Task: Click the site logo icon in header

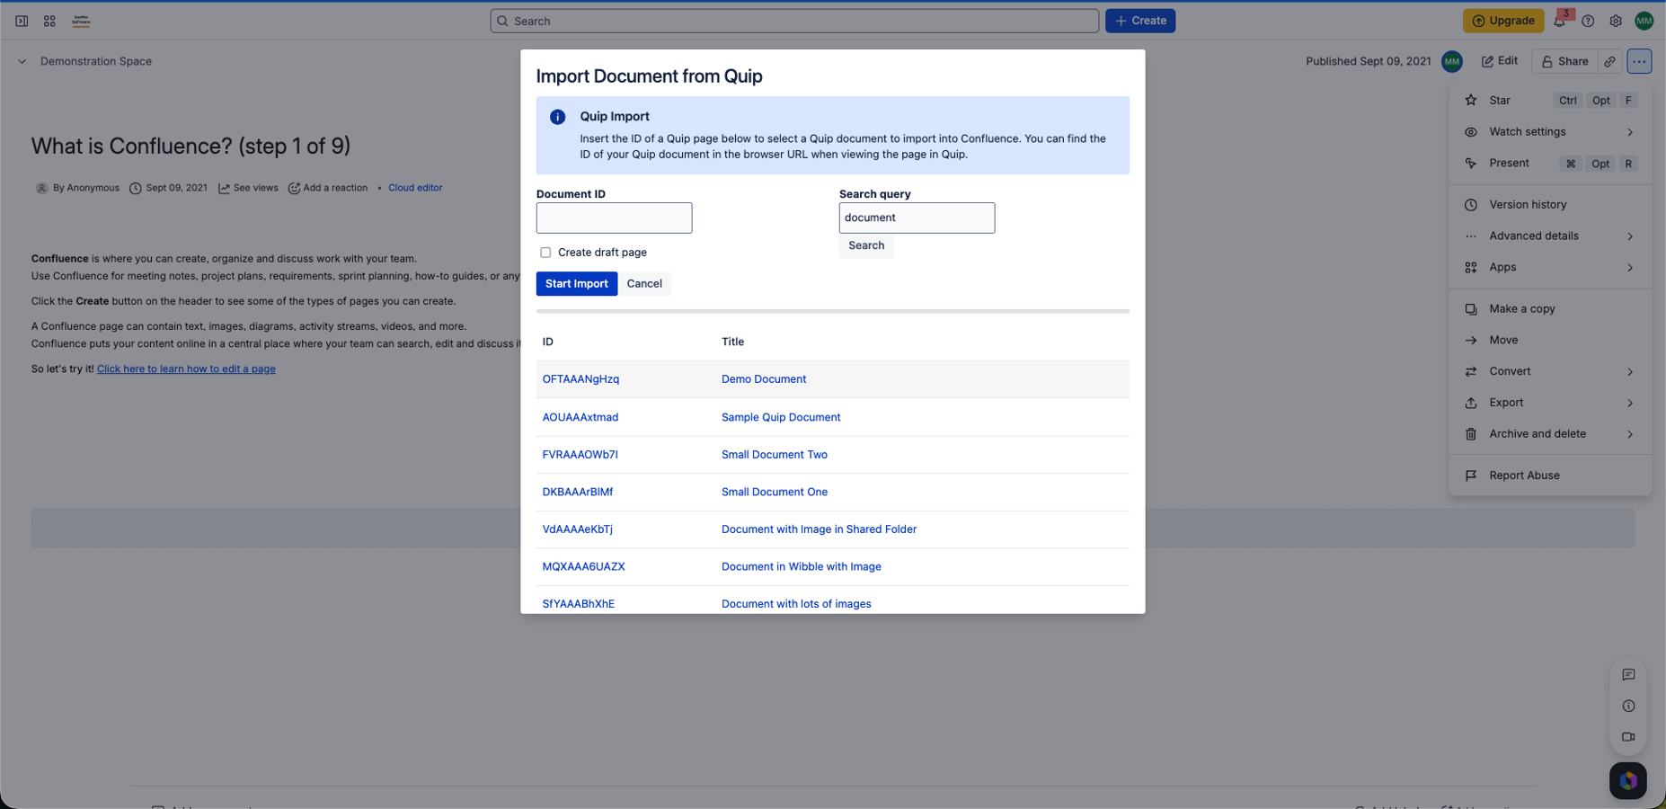Action: pyautogui.click(x=81, y=21)
